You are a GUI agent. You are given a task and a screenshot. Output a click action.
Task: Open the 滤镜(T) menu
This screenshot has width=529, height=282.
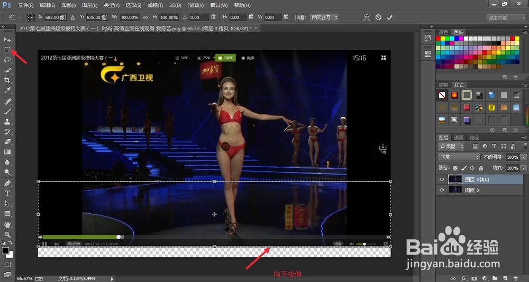coord(155,5)
